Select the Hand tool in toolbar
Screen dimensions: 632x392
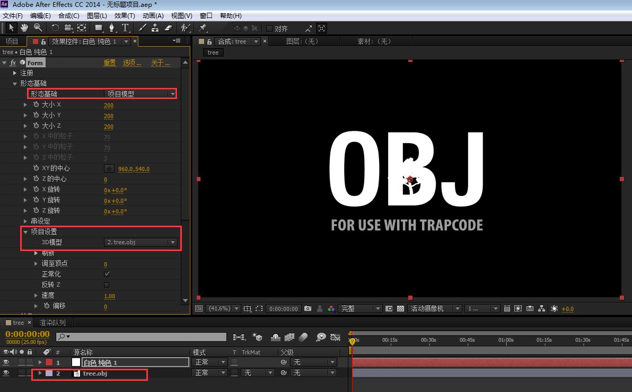tap(24, 28)
